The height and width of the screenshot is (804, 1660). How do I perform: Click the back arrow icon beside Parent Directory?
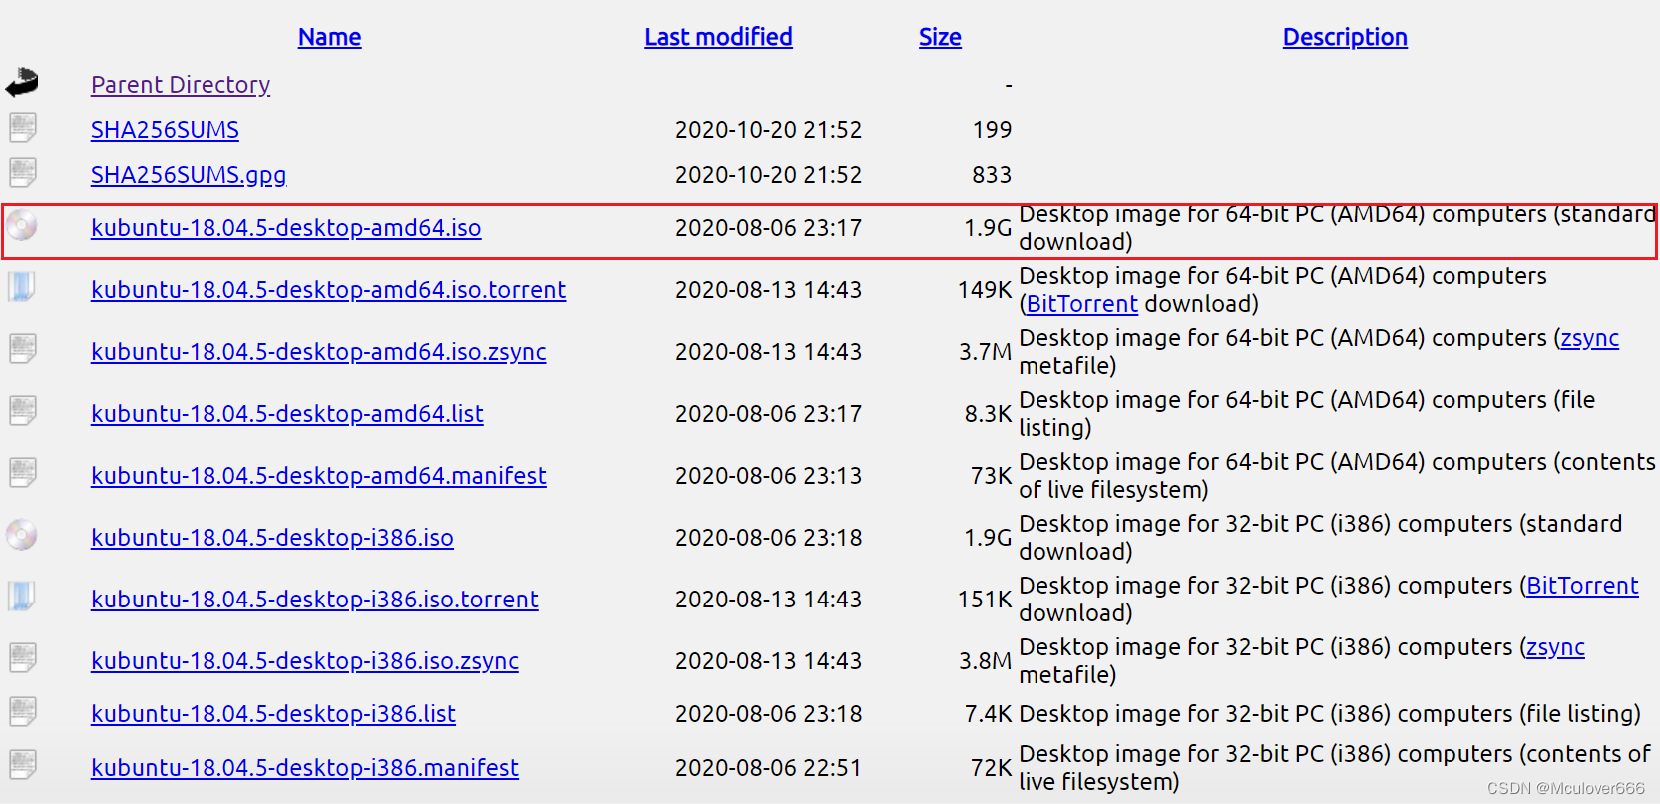(22, 83)
